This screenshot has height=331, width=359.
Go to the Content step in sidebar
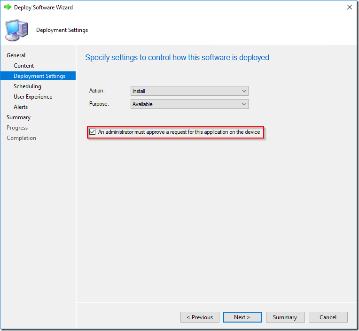click(23, 66)
